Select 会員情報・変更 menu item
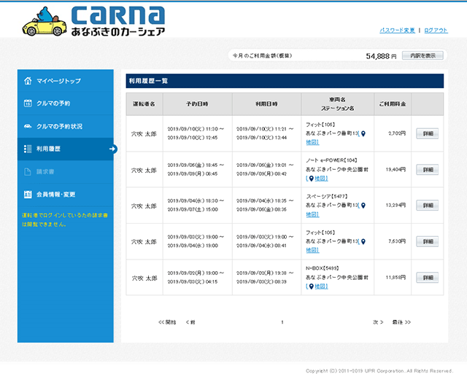The width and height of the screenshot is (467, 379). (55, 195)
